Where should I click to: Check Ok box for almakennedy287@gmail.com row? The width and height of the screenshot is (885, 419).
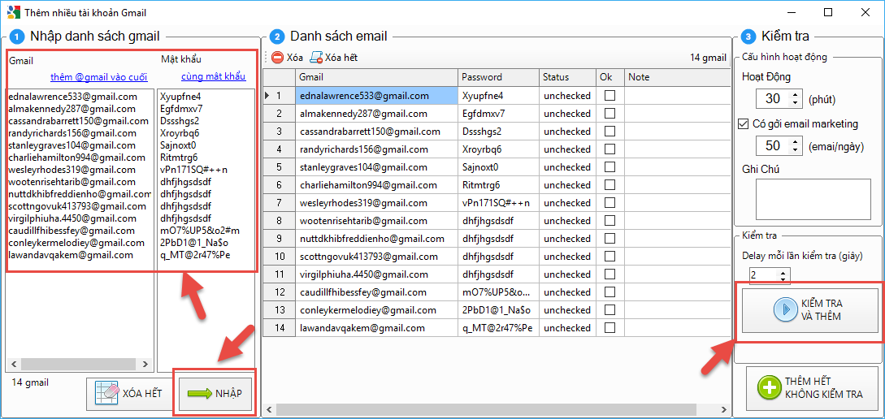click(x=610, y=114)
